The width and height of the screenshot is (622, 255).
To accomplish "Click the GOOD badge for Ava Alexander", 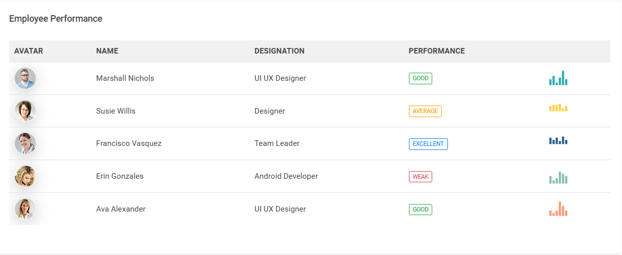I will click(420, 209).
